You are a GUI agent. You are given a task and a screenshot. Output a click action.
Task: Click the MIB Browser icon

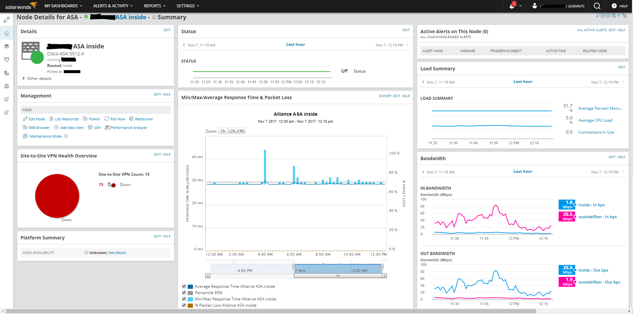pos(25,127)
